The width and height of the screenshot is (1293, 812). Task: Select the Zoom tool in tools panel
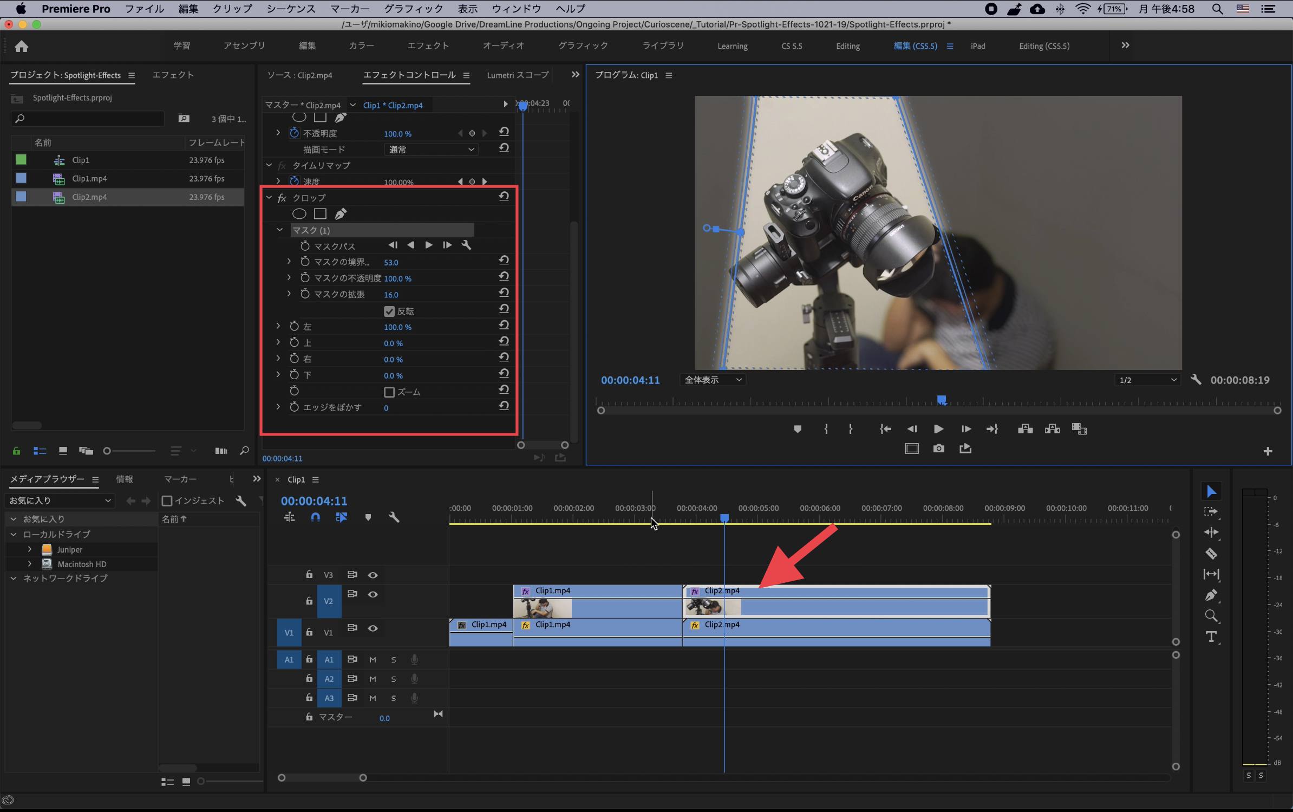1211,616
